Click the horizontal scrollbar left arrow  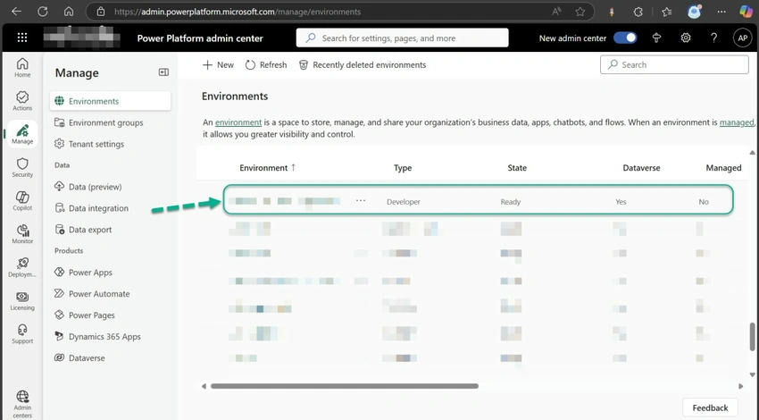pos(204,386)
